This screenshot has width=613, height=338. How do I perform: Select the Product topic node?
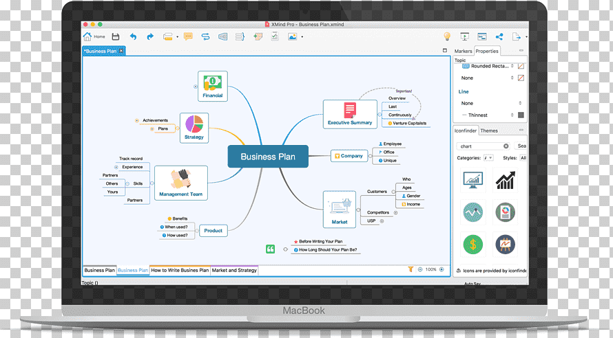tap(213, 230)
